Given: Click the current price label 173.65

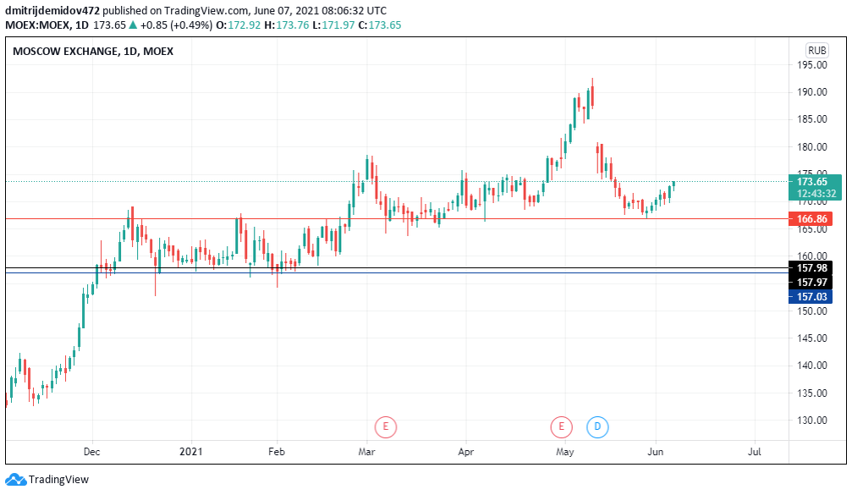Looking at the screenshot, I should 812,181.
